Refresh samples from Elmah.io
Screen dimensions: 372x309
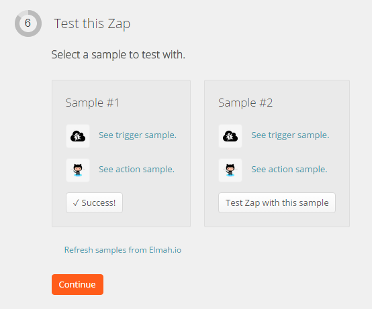tap(123, 250)
